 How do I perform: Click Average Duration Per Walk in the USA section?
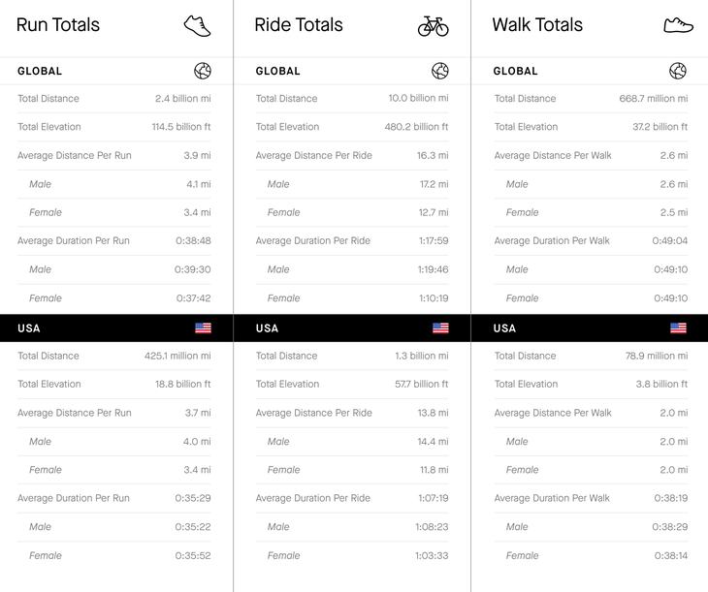[x=552, y=498]
